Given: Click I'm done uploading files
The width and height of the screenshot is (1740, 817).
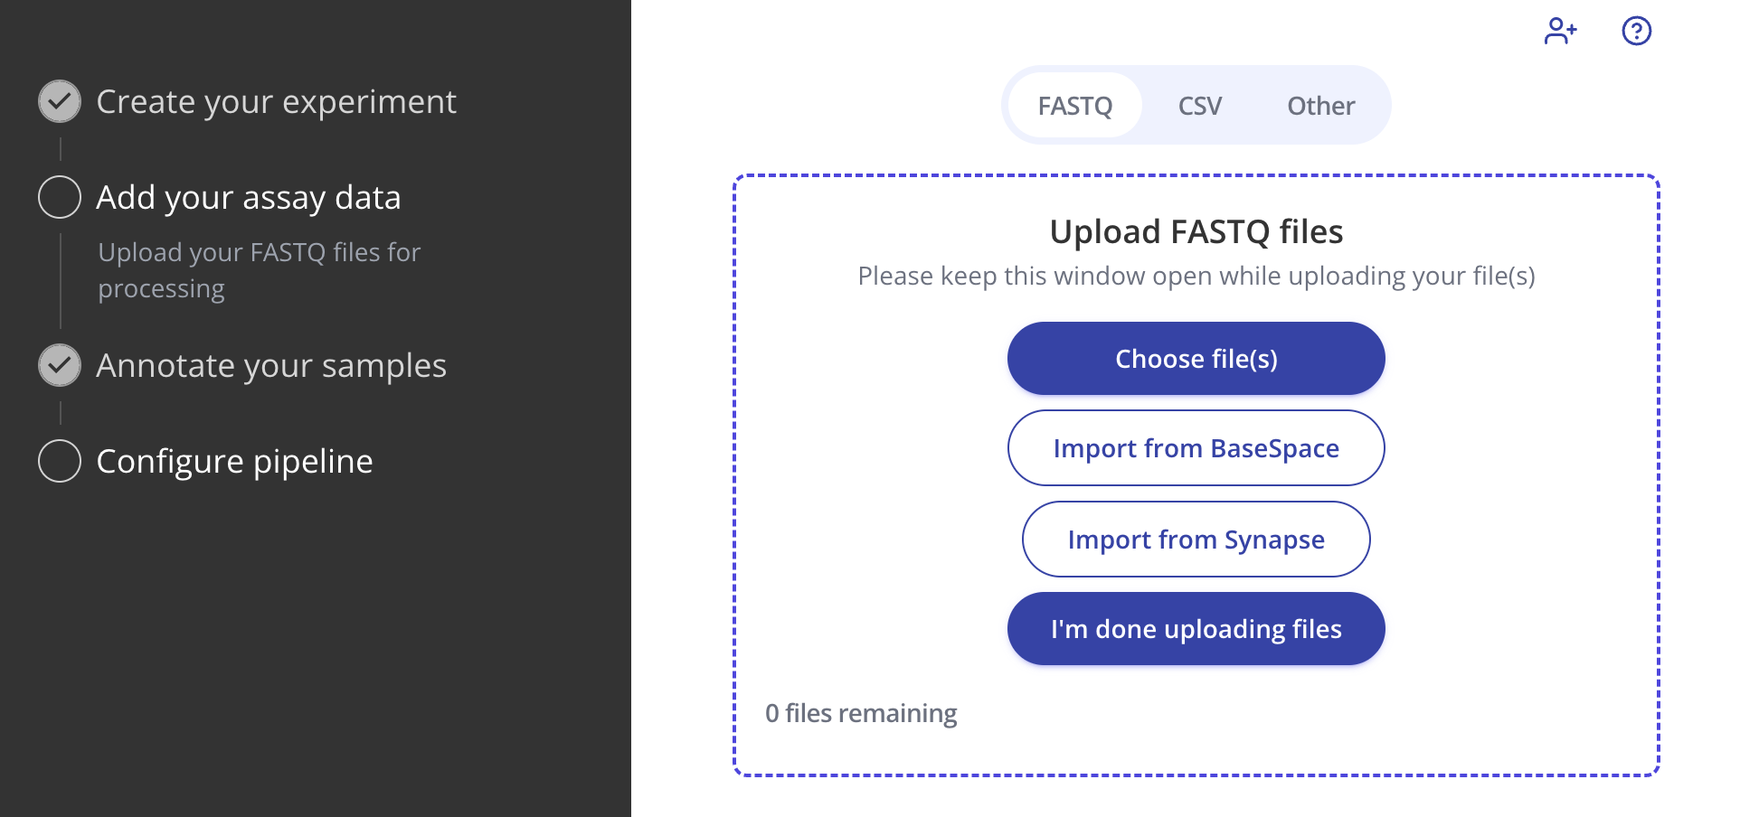Looking at the screenshot, I should tap(1196, 629).
